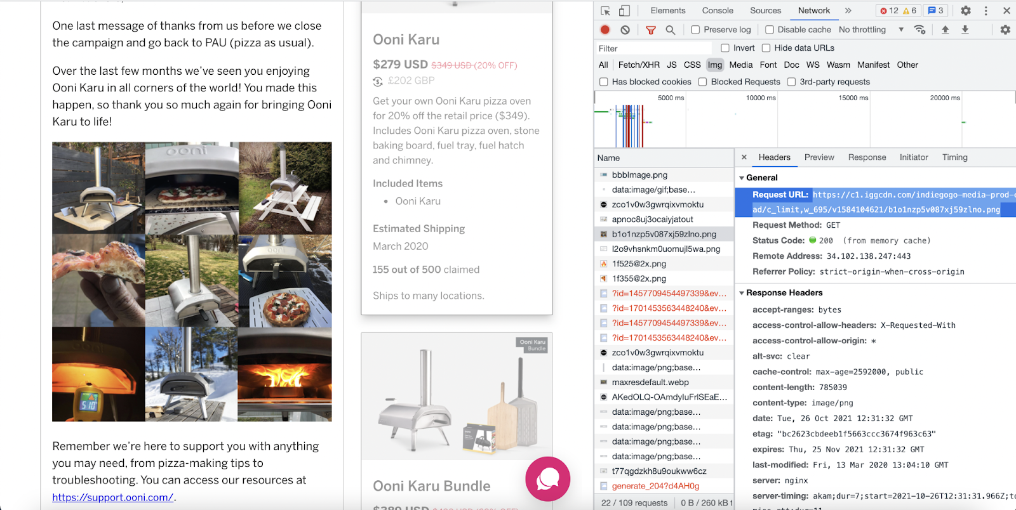Activate the inspect element picker tool
Viewport: 1016px width, 510px height.
[x=605, y=11]
